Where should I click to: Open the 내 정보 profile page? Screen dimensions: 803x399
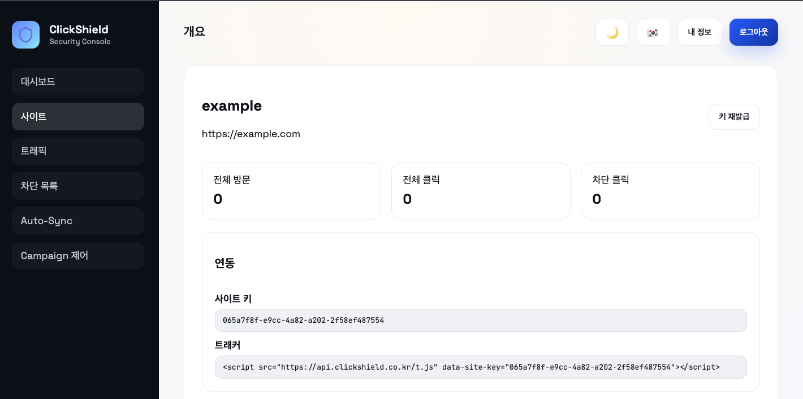pos(700,32)
